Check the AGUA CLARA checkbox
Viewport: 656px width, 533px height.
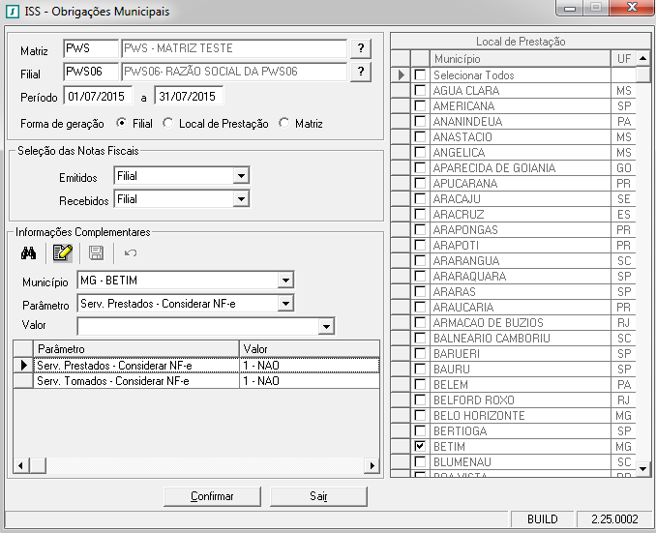tap(420, 90)
